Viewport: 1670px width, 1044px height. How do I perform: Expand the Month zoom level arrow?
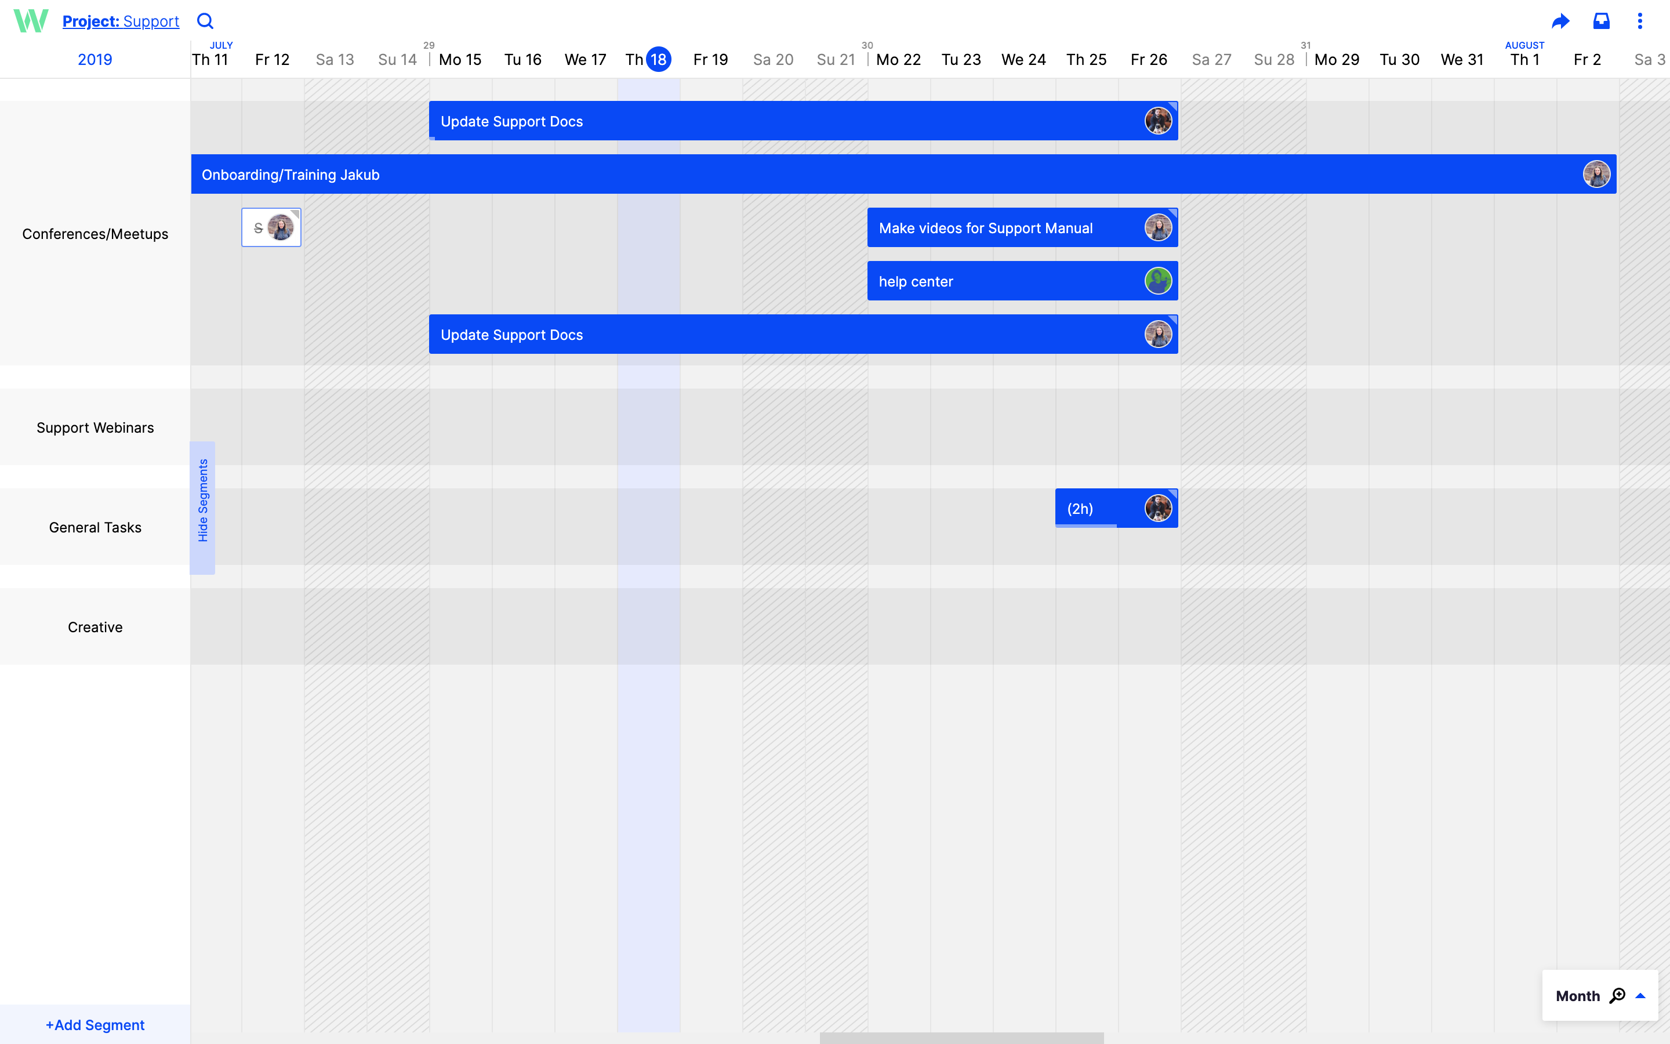[1641, 996]
